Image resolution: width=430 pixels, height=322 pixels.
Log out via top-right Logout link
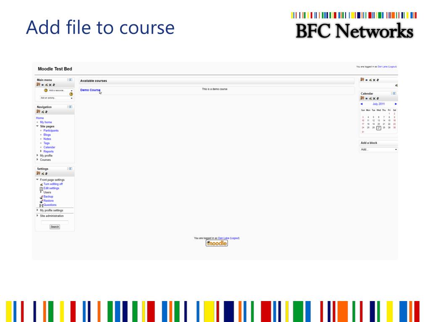393,67
